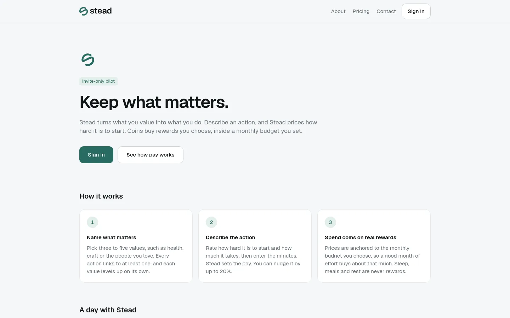Select step number 2 circle

click(211, 222)
